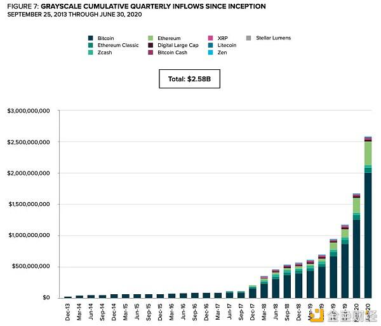Click the subtitle 'SEPTEMBER 25, 2013 THROUGH JUNE 30, 2020'

[x=74, y=15]
